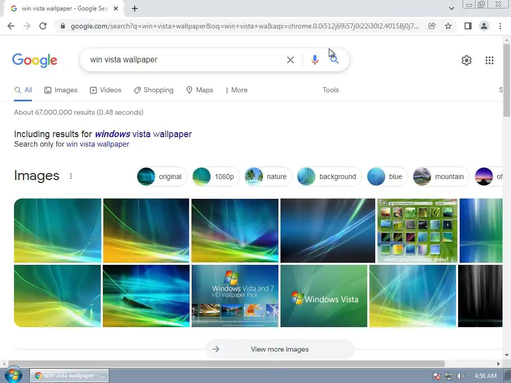Open a new tab with the plus button

(135, 9)
